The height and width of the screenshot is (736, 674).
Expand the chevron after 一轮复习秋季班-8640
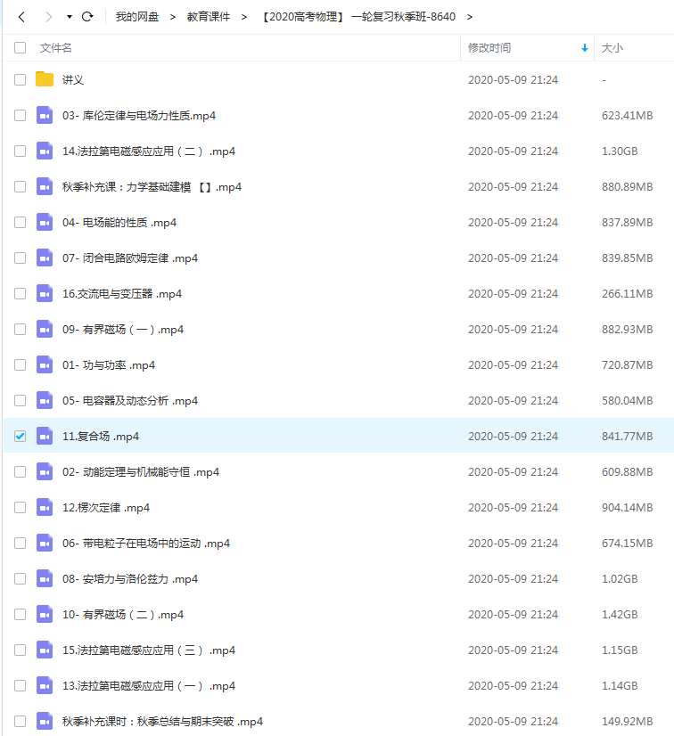(470, 17)
